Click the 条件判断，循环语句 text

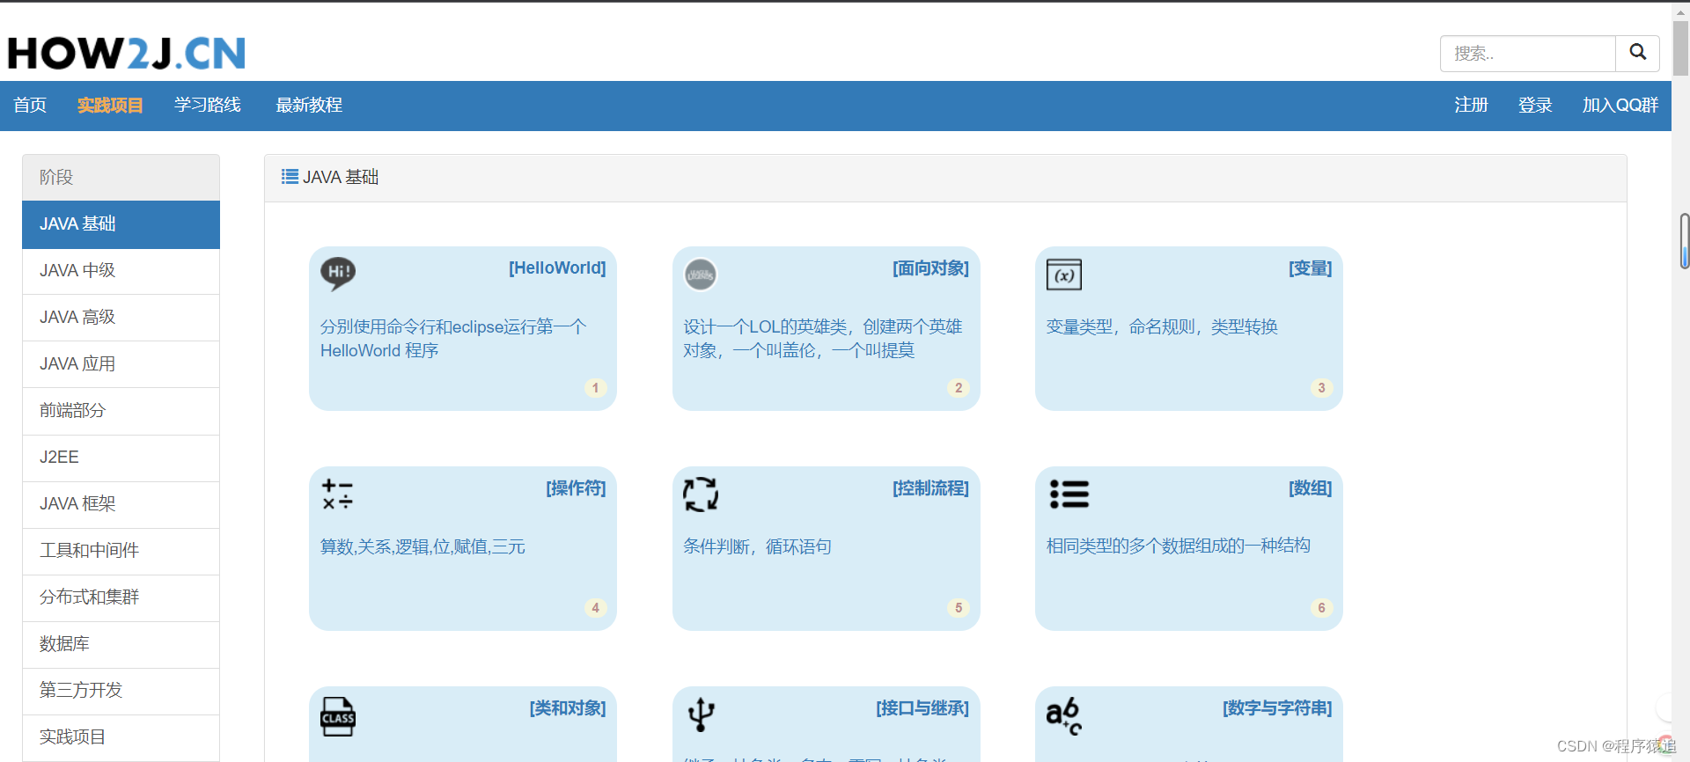click(757, 547)
